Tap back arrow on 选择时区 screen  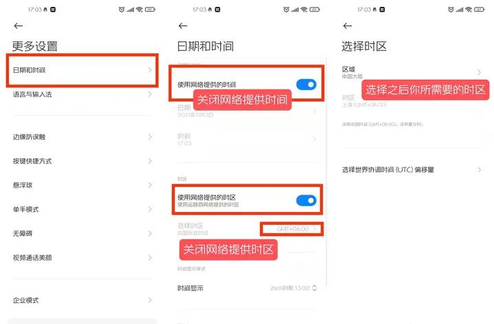[x=347, y=26]
